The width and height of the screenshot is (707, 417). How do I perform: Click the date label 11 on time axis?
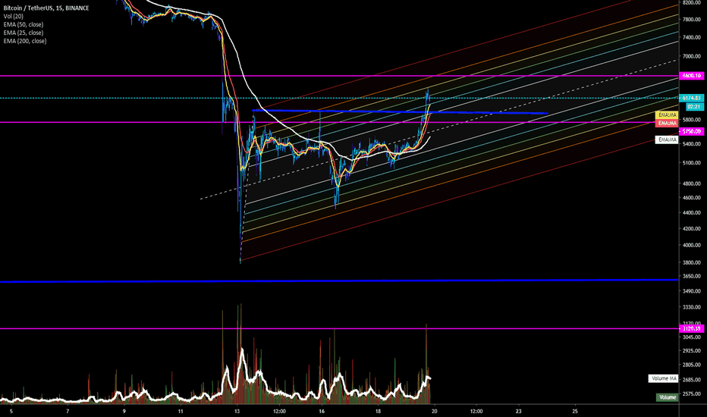[x=181, y=411]
